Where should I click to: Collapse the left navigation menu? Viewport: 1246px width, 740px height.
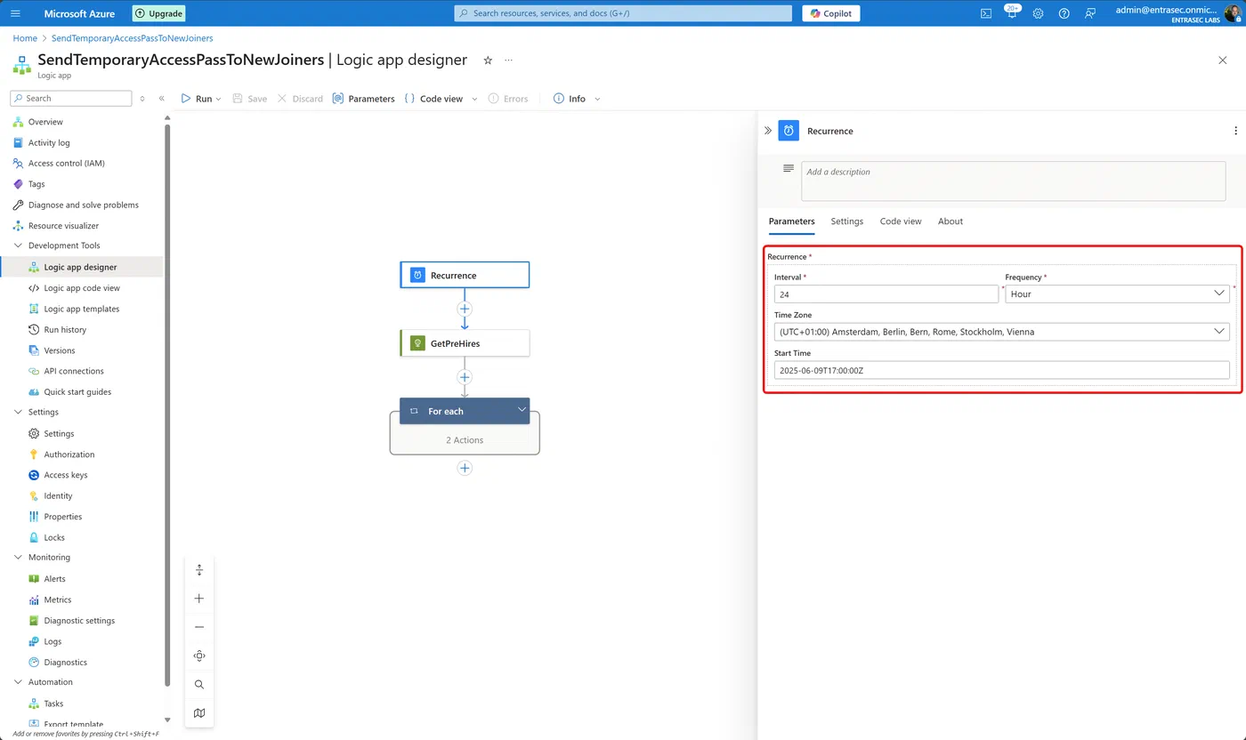(161, 99)
